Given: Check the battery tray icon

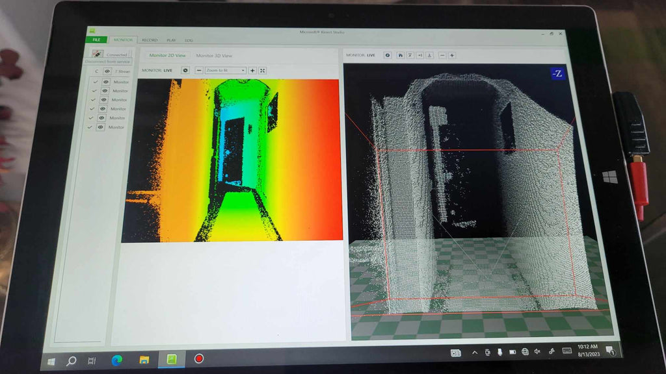Looking at the screenshot, I should click(x=513, y=352).
